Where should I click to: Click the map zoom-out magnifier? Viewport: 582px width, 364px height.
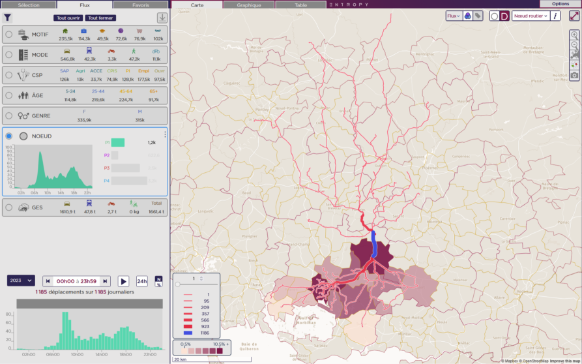(574, 45)
